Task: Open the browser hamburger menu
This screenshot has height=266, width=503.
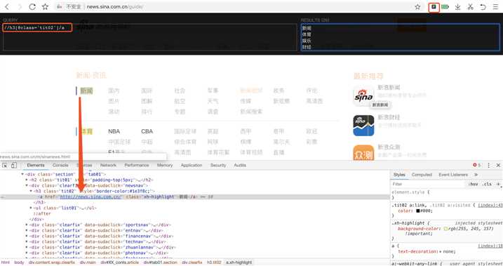Action: coord(495,7)
